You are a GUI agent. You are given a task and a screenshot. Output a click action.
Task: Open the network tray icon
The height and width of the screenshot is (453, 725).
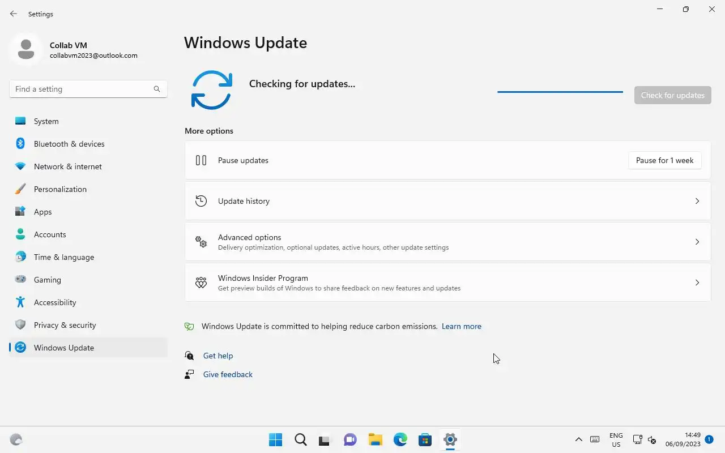[637, 439]
